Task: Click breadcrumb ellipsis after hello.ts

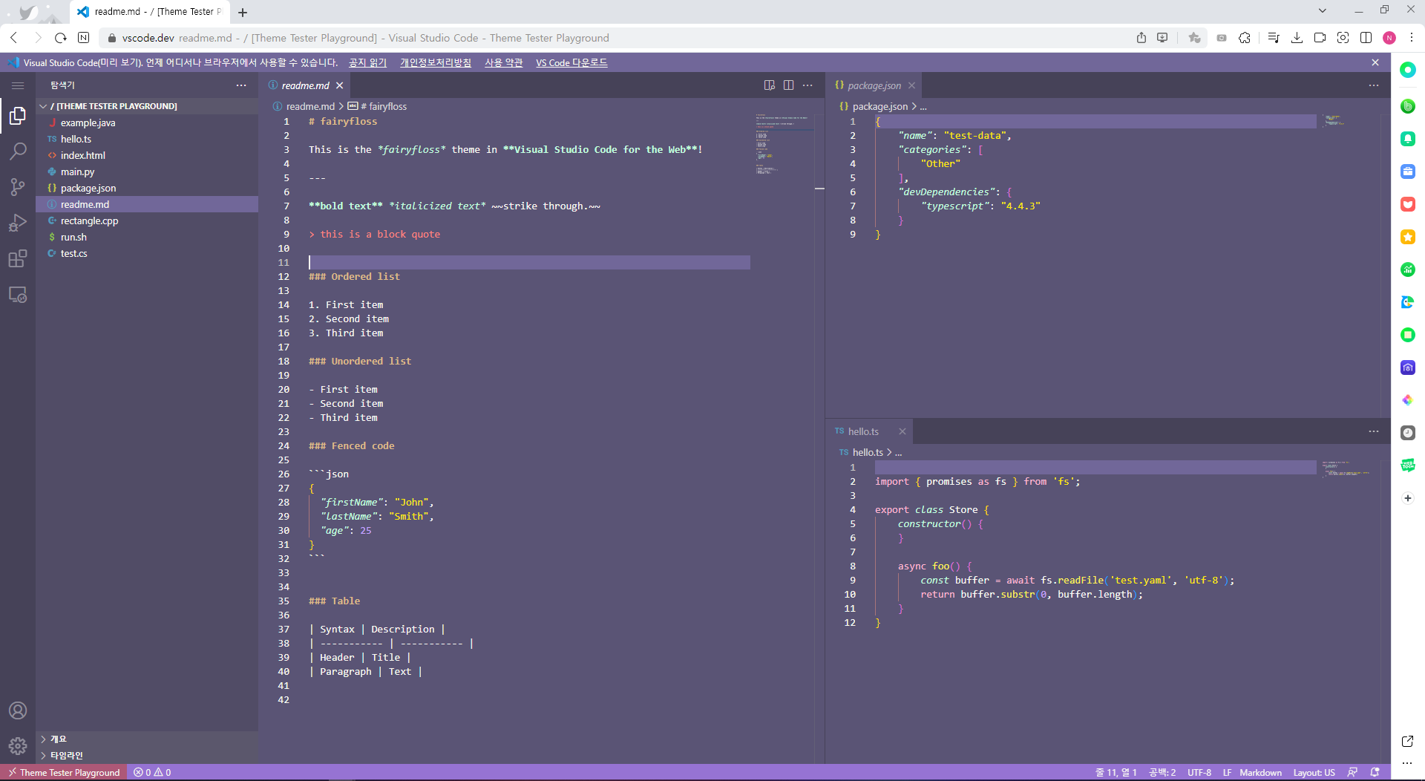Action: point(898,452)
